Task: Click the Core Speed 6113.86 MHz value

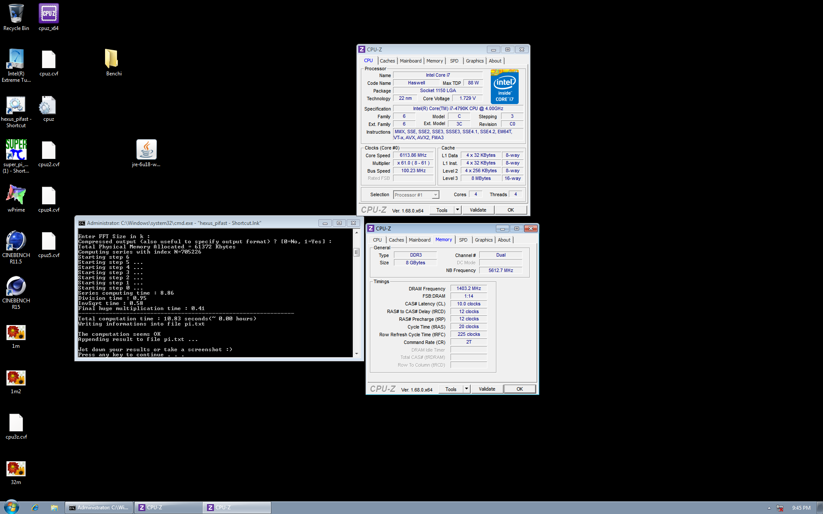Action: (413, 155)
